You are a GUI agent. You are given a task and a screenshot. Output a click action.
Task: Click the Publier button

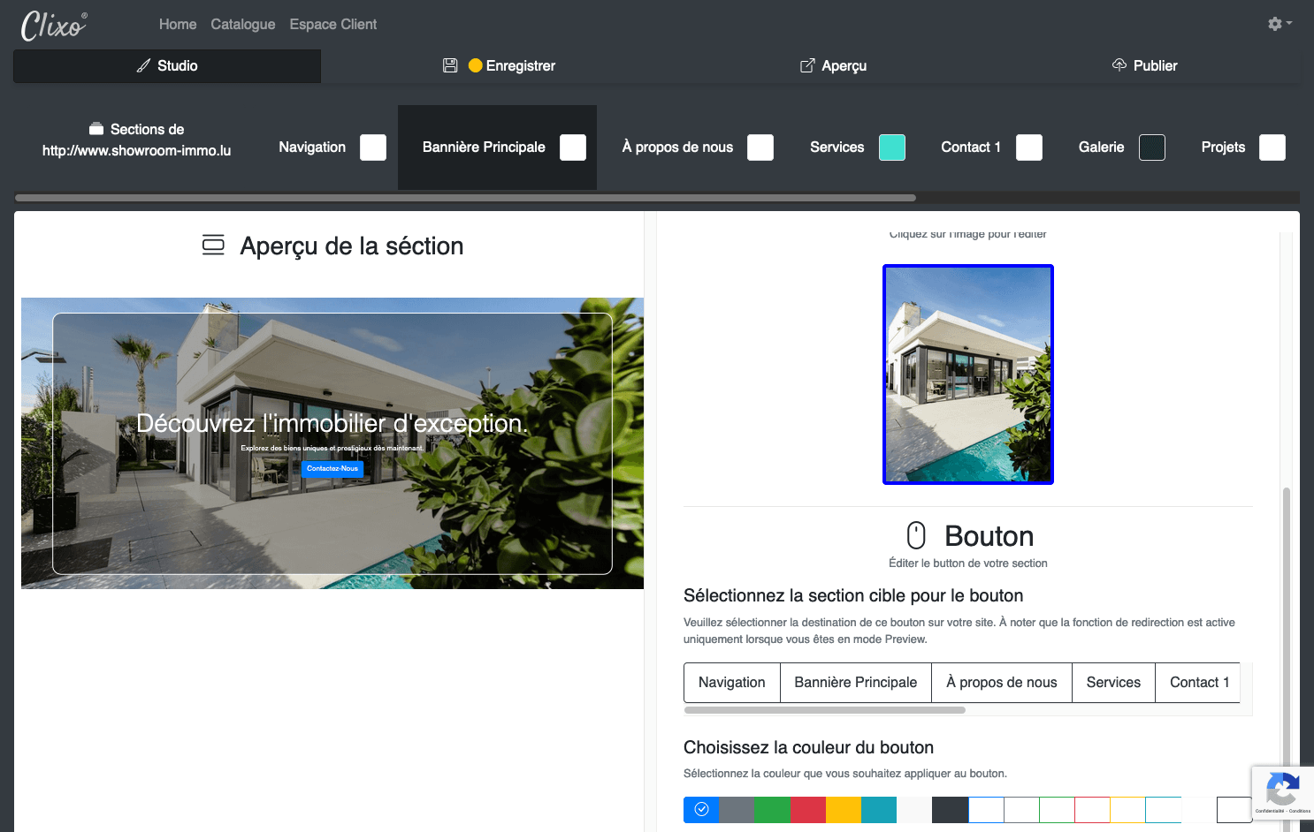click(x=1144, y=66)
